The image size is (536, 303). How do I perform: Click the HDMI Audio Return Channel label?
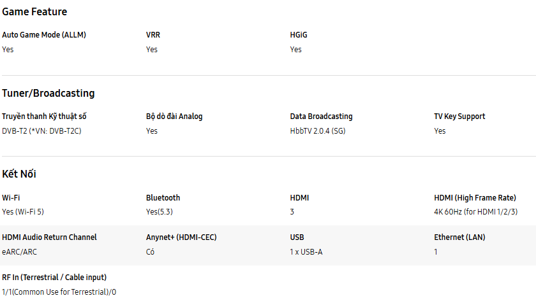(x=49, y=237)
